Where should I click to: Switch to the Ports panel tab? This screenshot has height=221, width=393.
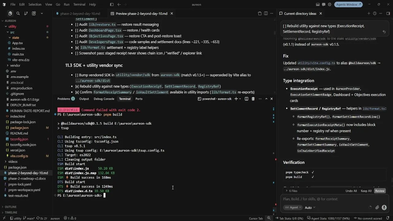pyautogui.click(x=139, y=99)
